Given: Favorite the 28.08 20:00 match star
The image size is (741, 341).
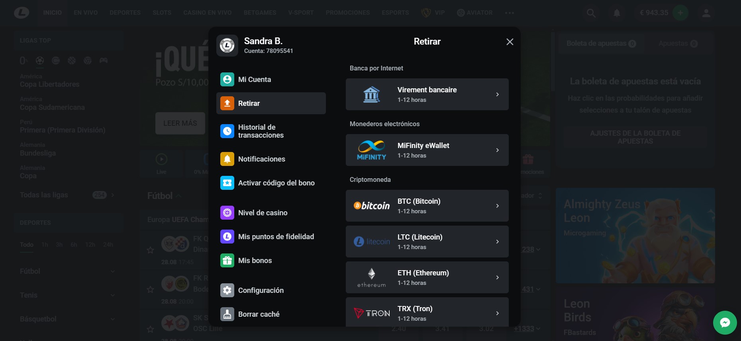Looking at the screenshot, I should coord(150,289).
